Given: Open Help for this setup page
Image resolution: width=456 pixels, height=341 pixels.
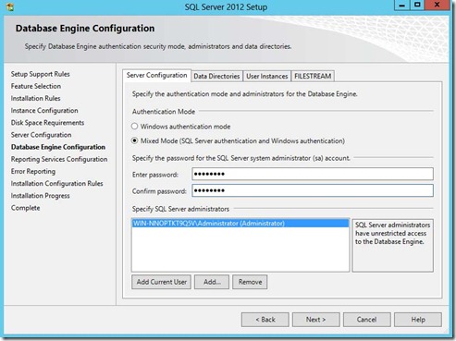Looking at the screenshot, I should click(418, 320).
